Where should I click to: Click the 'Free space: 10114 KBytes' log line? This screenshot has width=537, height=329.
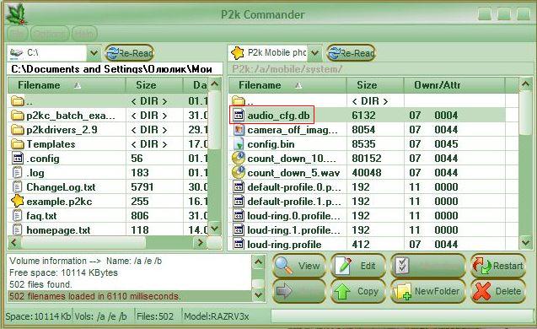click(x=64, y=272)
